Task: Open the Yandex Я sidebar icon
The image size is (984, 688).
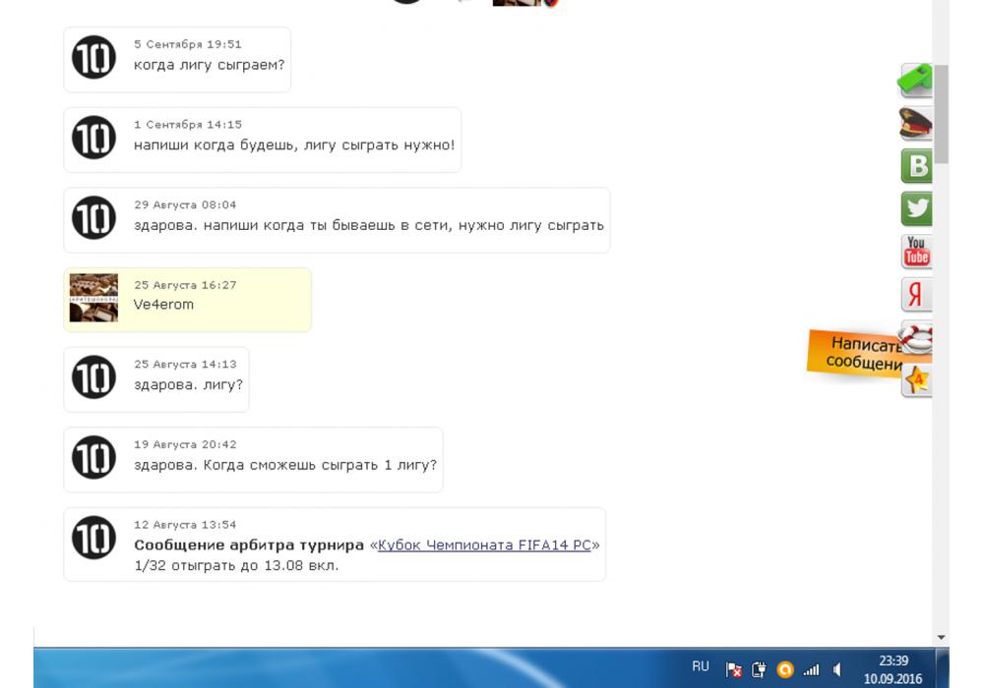Action: click(917, 295)
